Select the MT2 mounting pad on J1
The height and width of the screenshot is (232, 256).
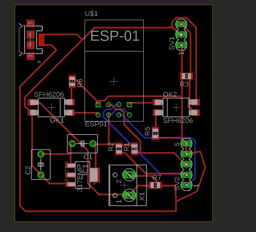pos(30,56)
